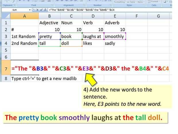Open the Font group dialog launcher
This screenshot has height=134, width=178.
pyautogui.click(x=52, y=5)
